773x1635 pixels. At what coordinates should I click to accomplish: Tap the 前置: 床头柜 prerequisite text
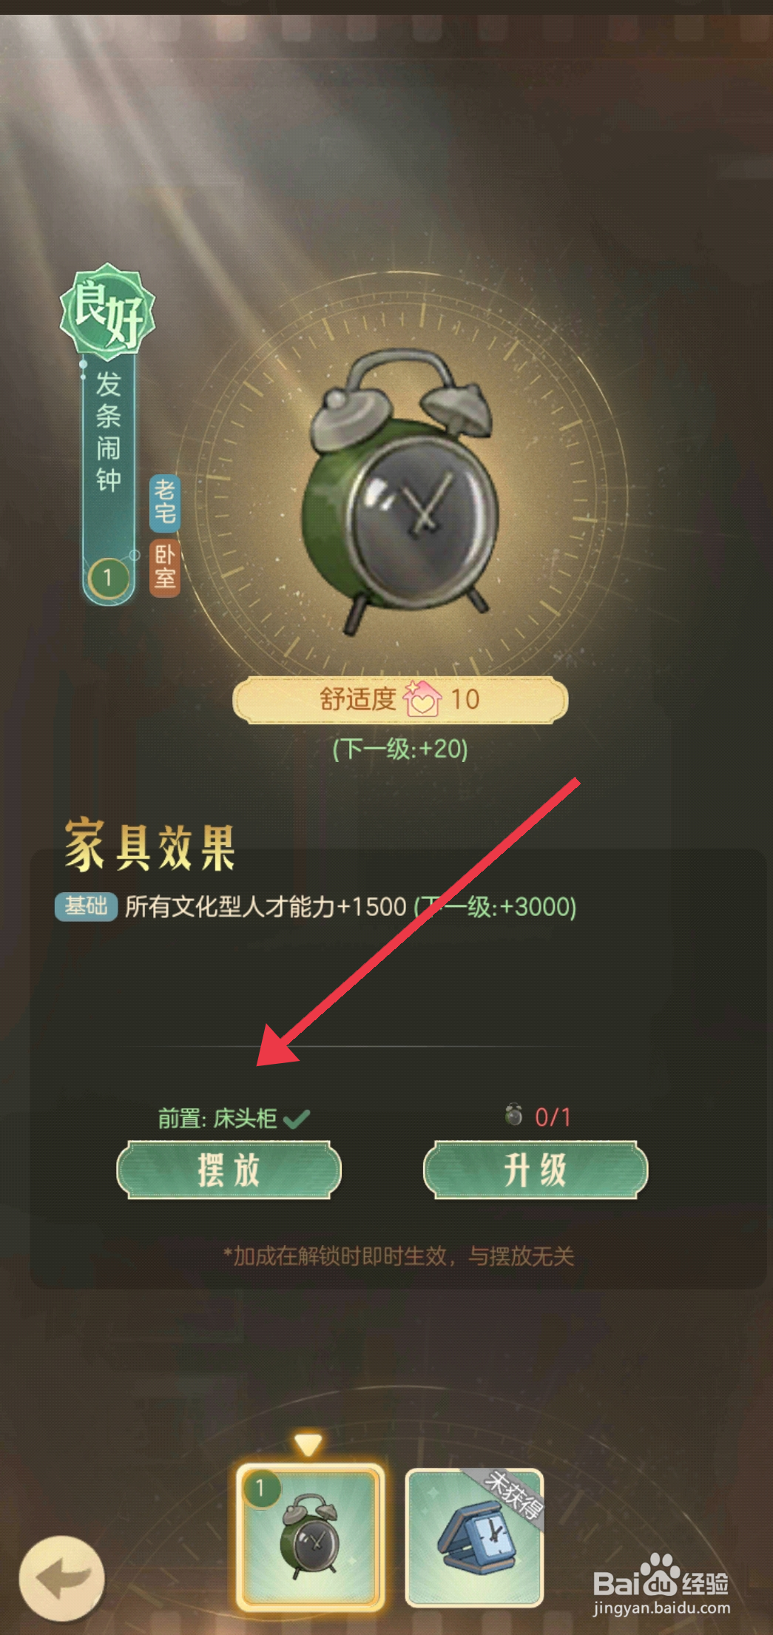pos(217,1118)
